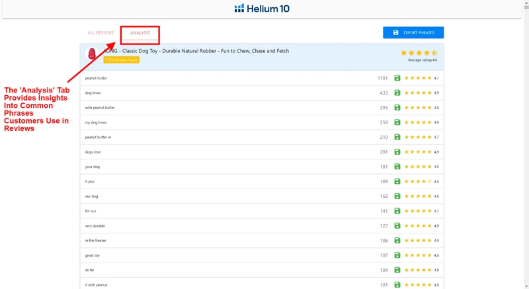Select the 'if you' phrase text
Image resolution: width=529 pixels, height=289 pixels.
89,181
